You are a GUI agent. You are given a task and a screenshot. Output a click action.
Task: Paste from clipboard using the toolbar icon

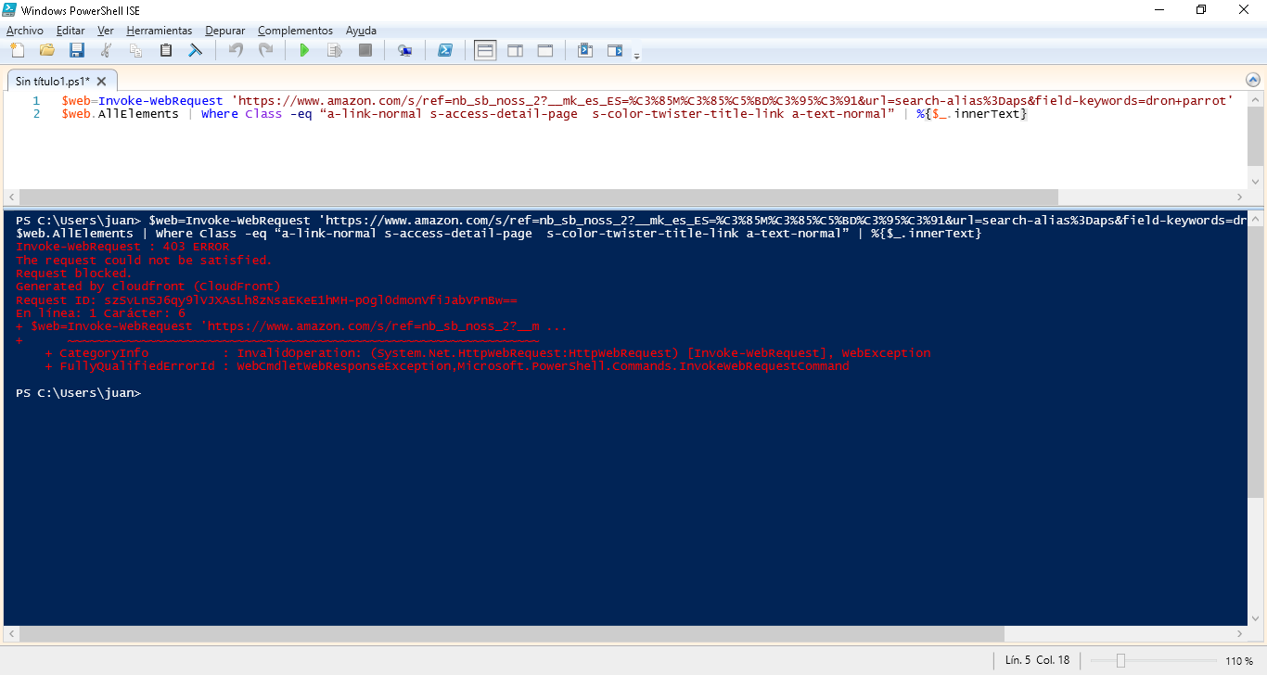tap(166, 50)
